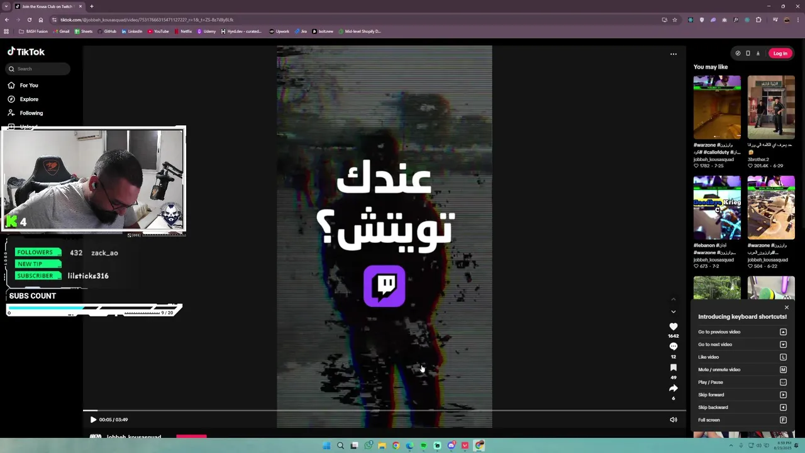Open the TikTok coins icon
This screenshot has height=453, width=805.
pyautogui.click(x=738, y=53)
